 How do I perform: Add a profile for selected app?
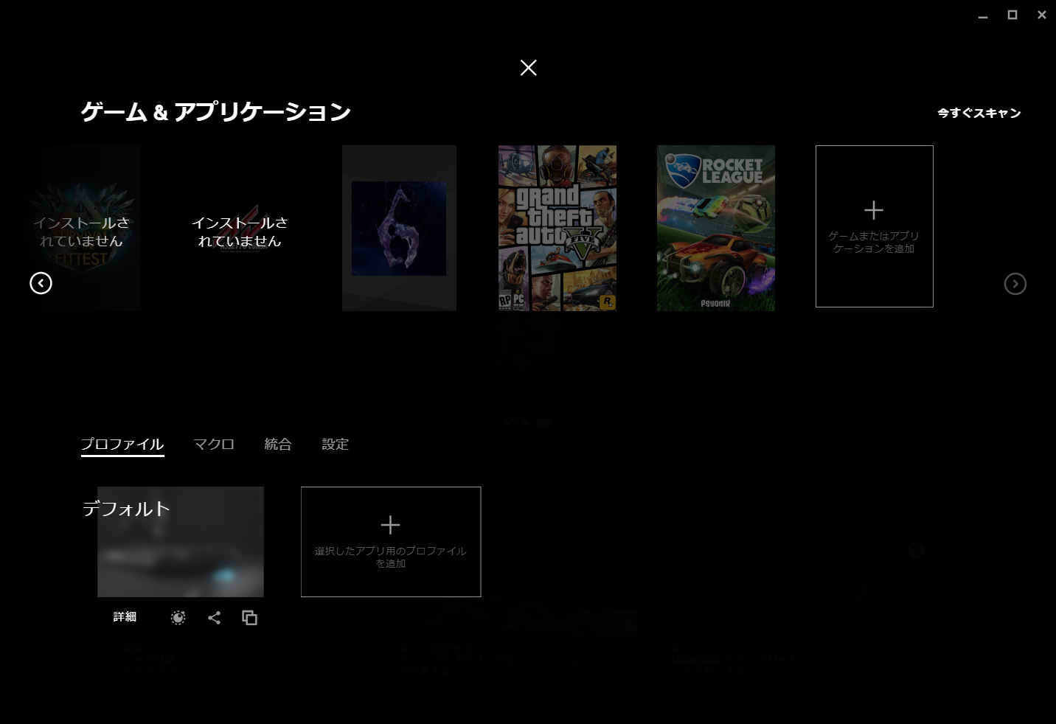(x=391, y=542)
